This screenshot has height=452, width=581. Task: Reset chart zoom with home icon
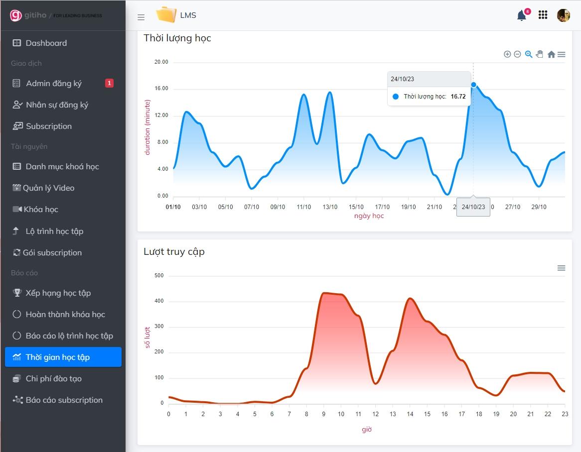[x=551, y=54]
